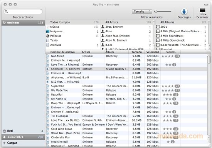Click the Examinar computer icon
212x148 pixels.
click(202, 12)
